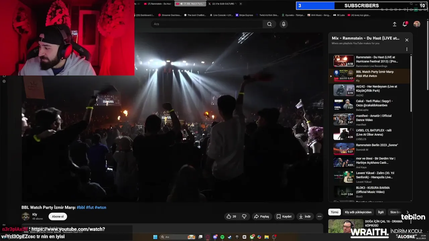Open the Oyuneks Türkiye bookmark
429x241 pixels.
293,15
